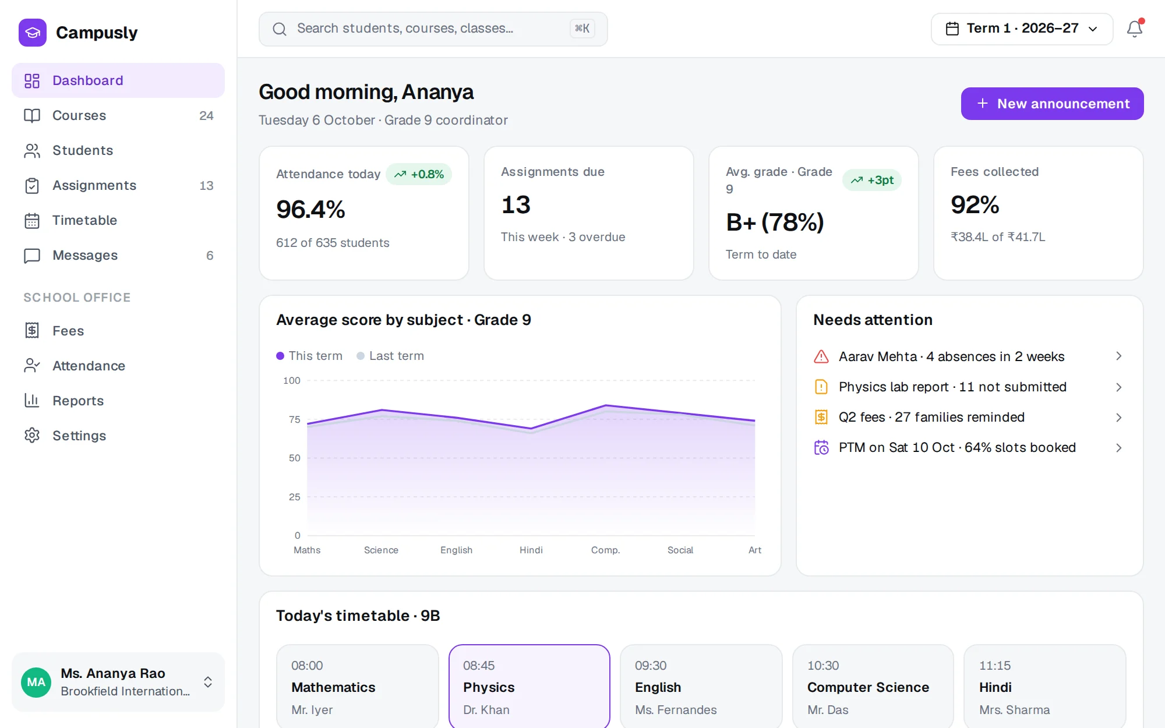
Task: Click the MA user avatar
Action: pyautogui.click(x=36, y=682)
